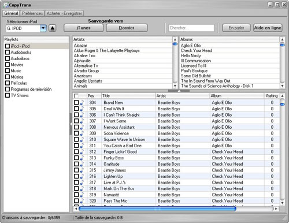289x223 pixels.
Task: Sort tracks by Rating column header
Action: coord(272,96)
